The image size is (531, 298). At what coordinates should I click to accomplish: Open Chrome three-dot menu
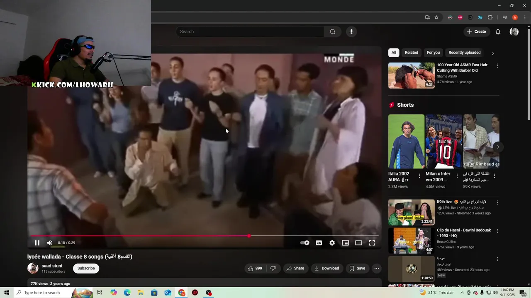point(525,17)
